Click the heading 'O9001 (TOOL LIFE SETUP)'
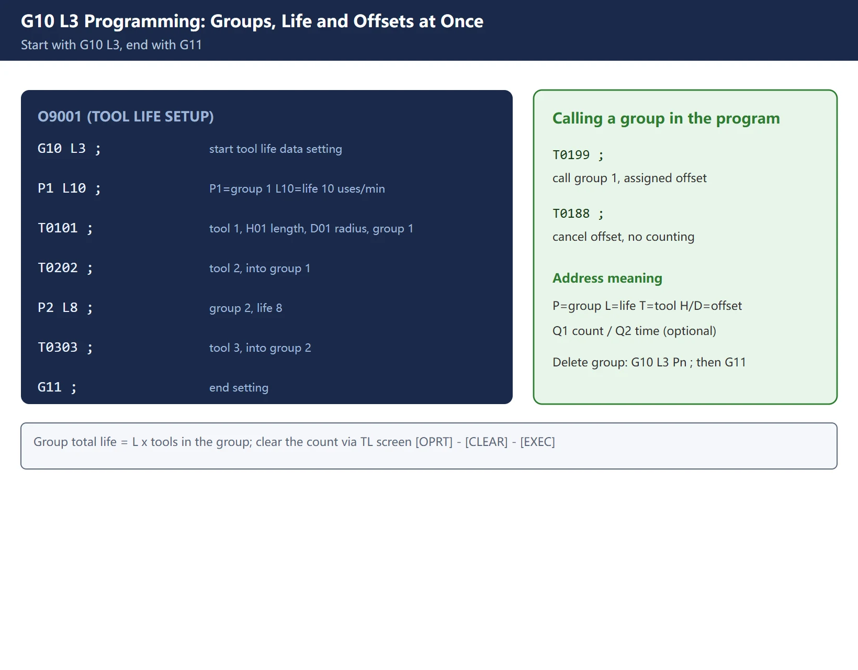 (126, 116)
